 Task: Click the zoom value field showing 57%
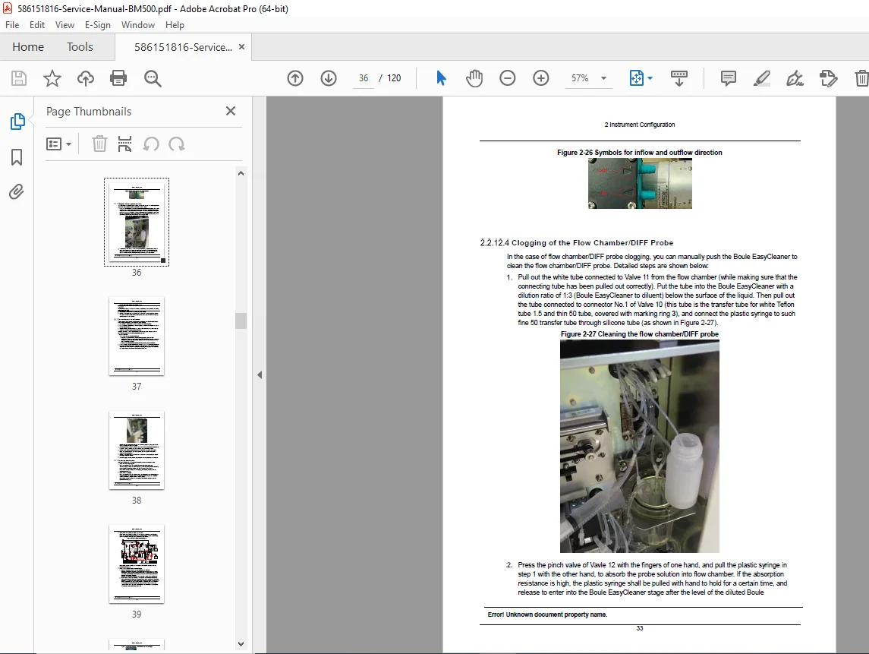tap(580, 78)
